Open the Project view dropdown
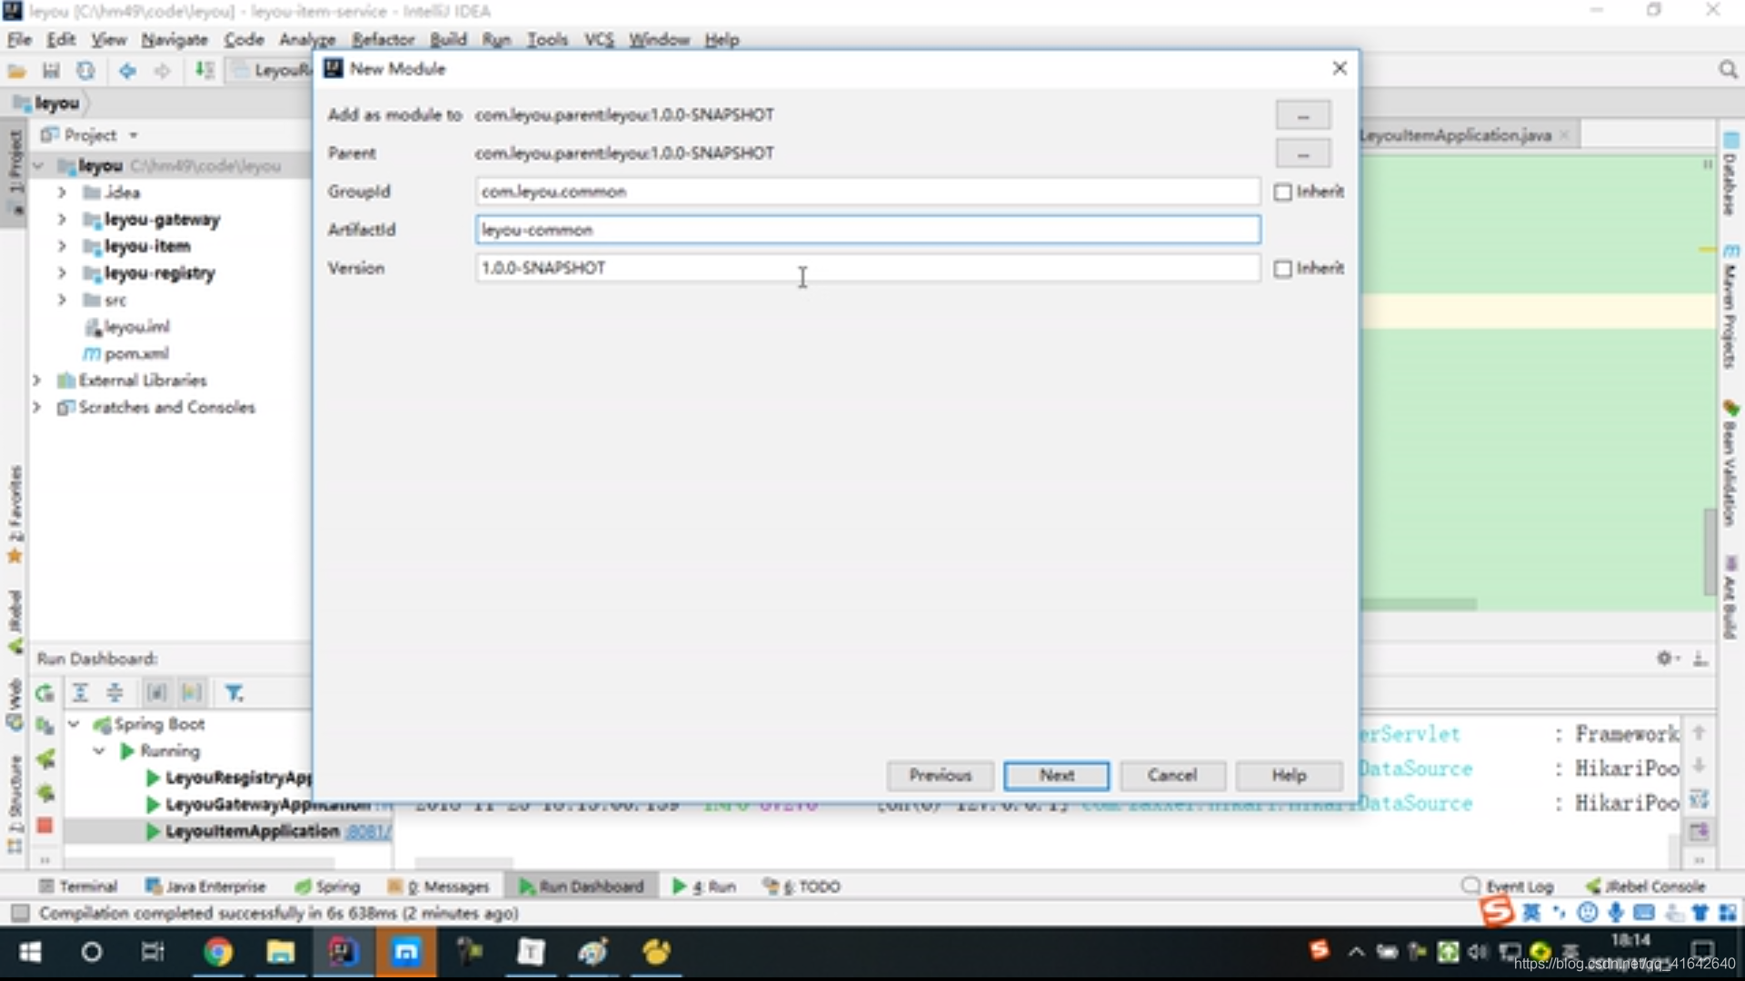The height and width of the screenshot is (981, 1745). (134, 135)
